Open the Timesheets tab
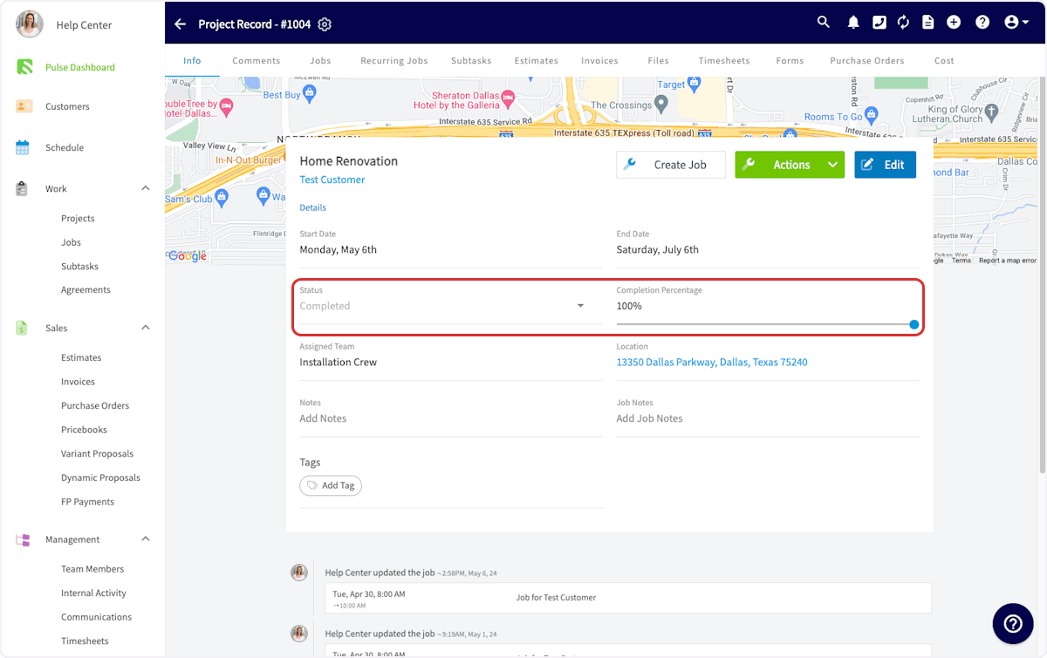This screenshot has width=1047, height=658. point(724,61)
